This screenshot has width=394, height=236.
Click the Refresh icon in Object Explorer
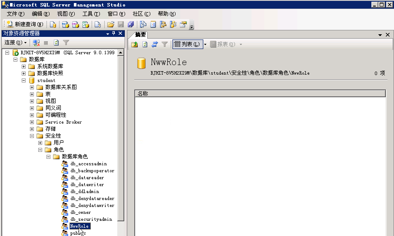(x=56, y=43)
